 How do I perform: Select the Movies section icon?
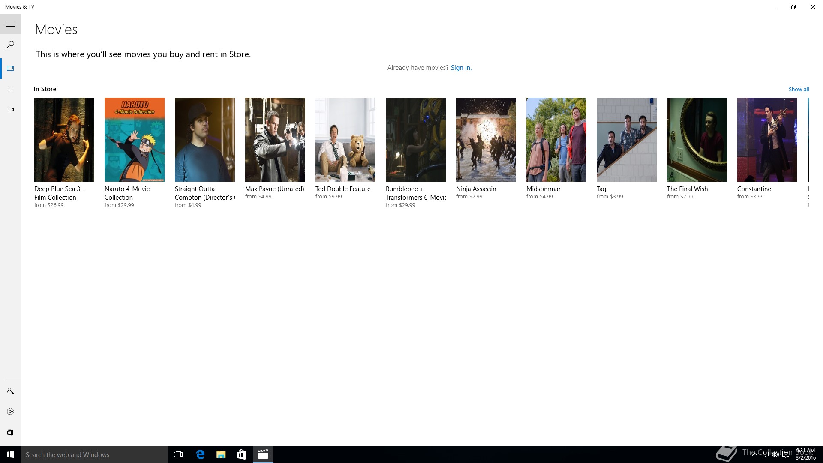tap(10, 69)
